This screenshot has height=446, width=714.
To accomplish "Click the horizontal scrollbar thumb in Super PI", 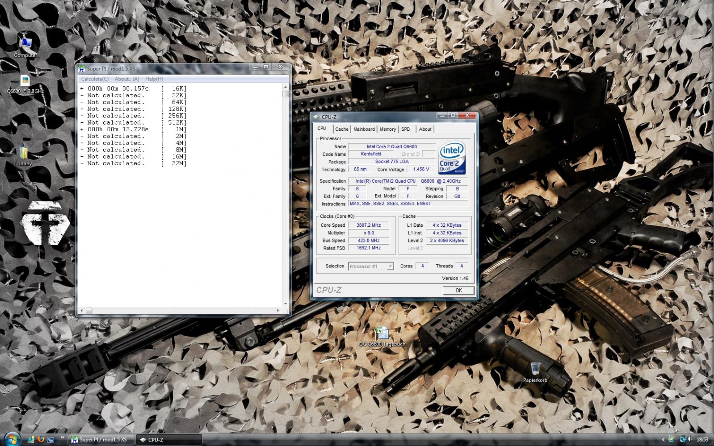I will click(x=89, y=311).
